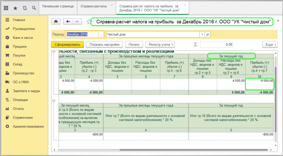
Task: Click the Период field showing Декабрь 2016
Action: [82, 35]
